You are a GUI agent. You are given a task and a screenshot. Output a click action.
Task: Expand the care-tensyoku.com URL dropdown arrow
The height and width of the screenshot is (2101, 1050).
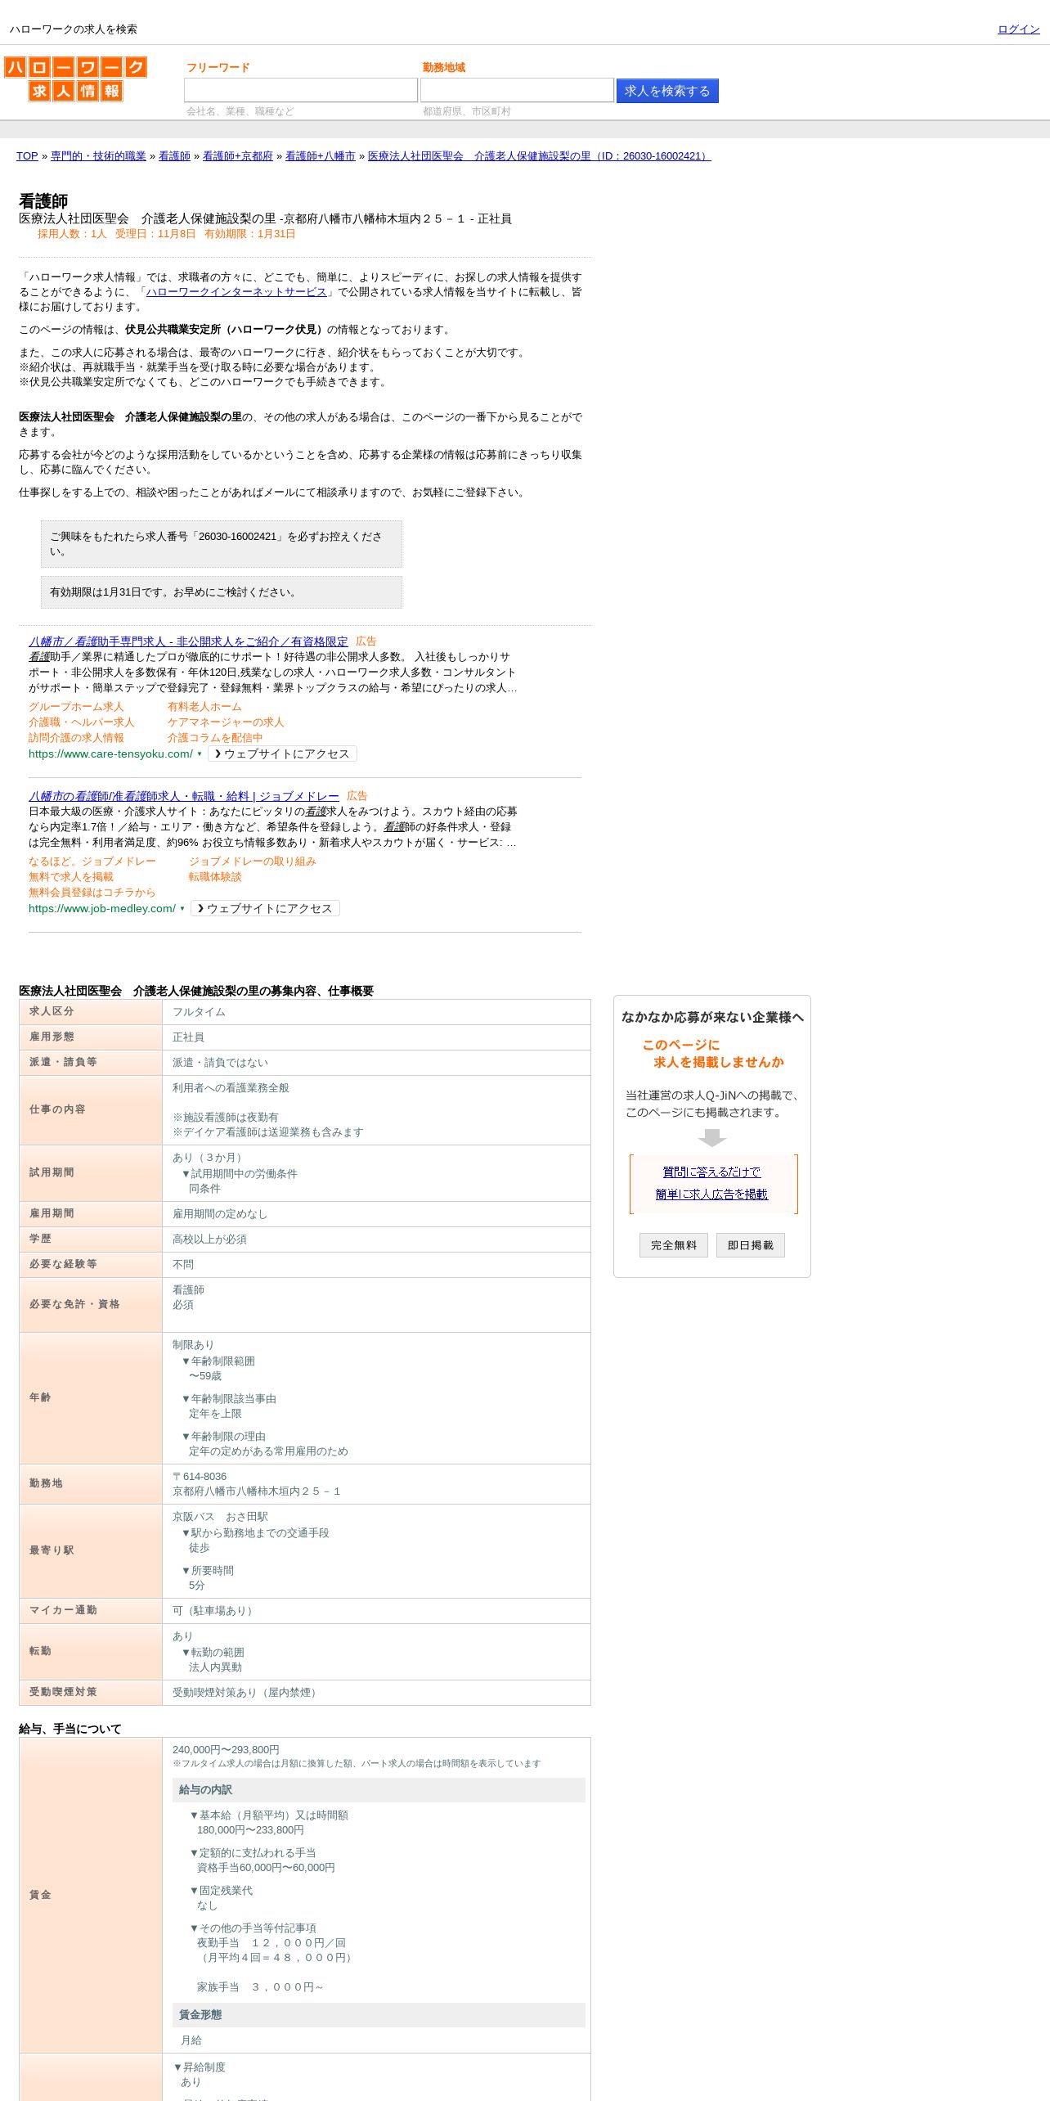click(x=200, y=754)
